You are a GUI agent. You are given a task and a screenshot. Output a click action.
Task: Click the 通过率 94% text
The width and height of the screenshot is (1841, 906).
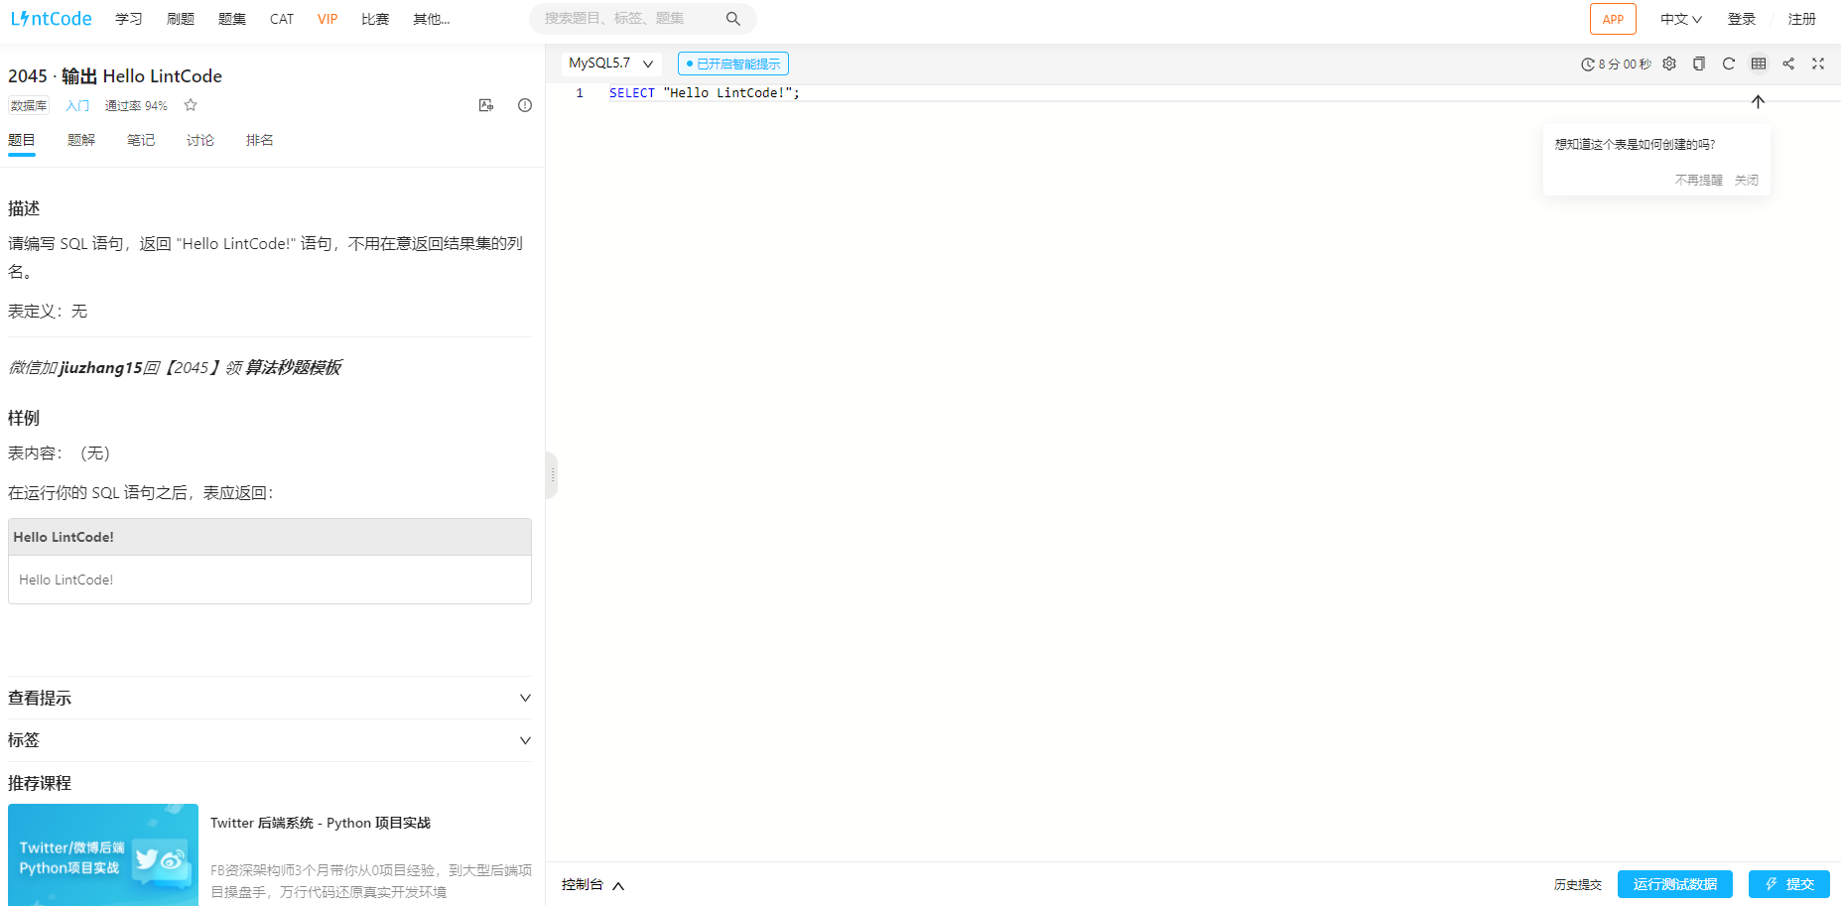tap(136, 105)
